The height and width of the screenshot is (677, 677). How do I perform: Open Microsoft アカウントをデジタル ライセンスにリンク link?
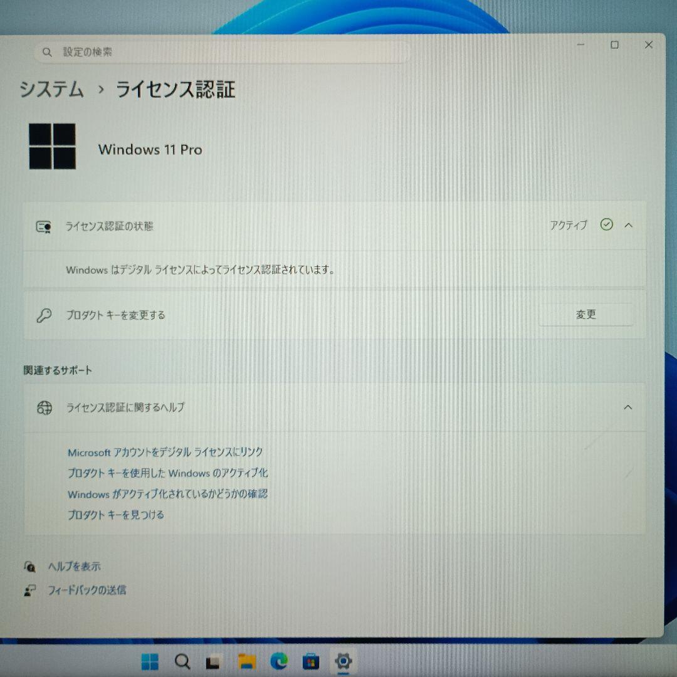(165, 452)
